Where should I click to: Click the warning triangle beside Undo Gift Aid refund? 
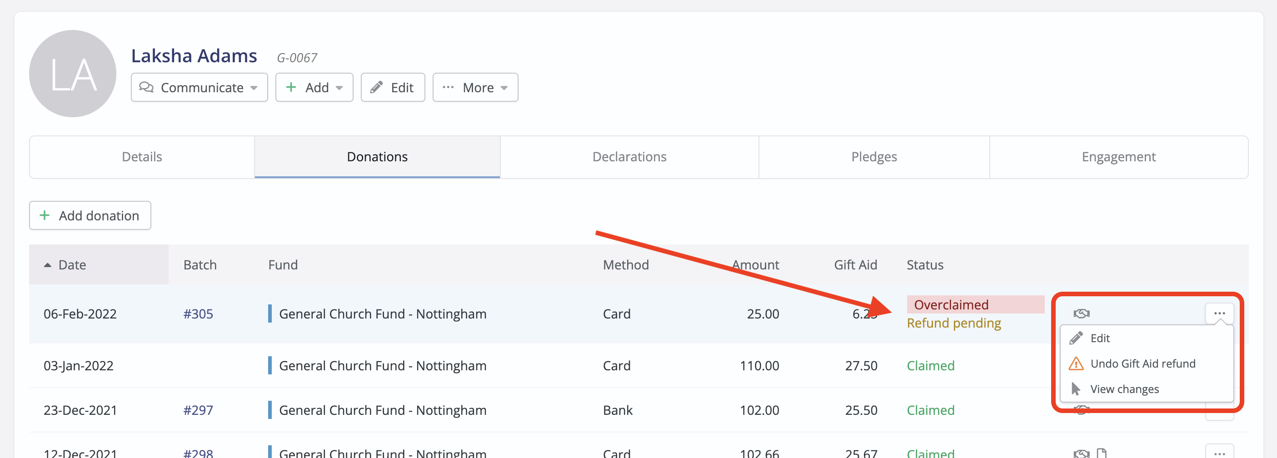point(1075,363)
